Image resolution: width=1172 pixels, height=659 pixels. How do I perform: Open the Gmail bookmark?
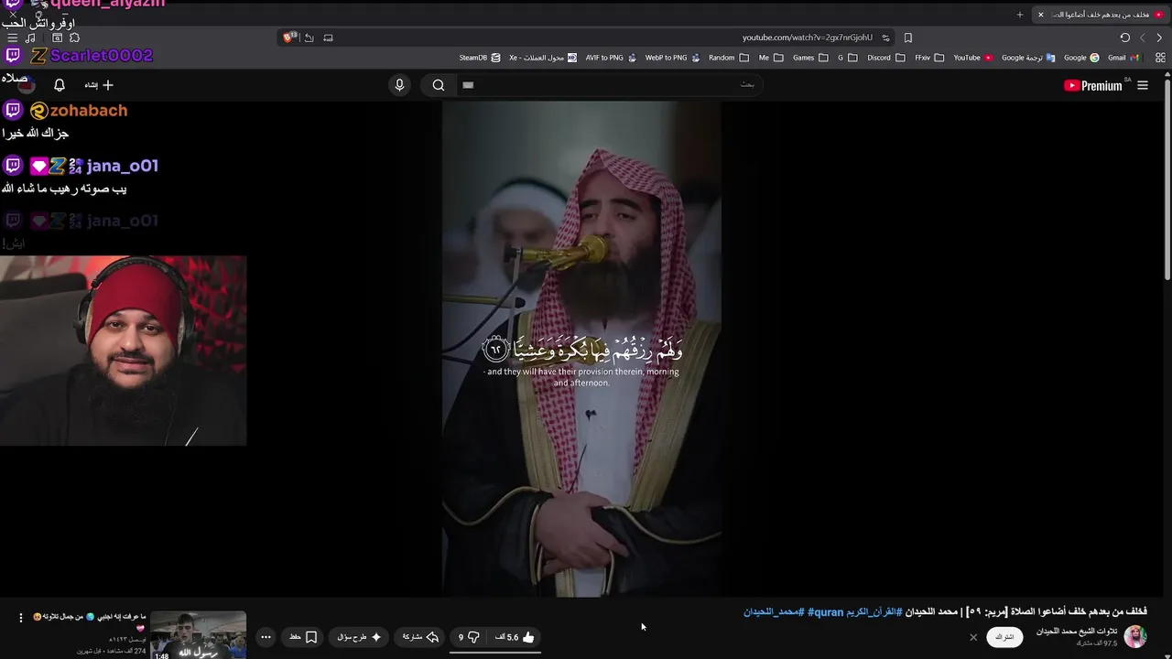1123,58
